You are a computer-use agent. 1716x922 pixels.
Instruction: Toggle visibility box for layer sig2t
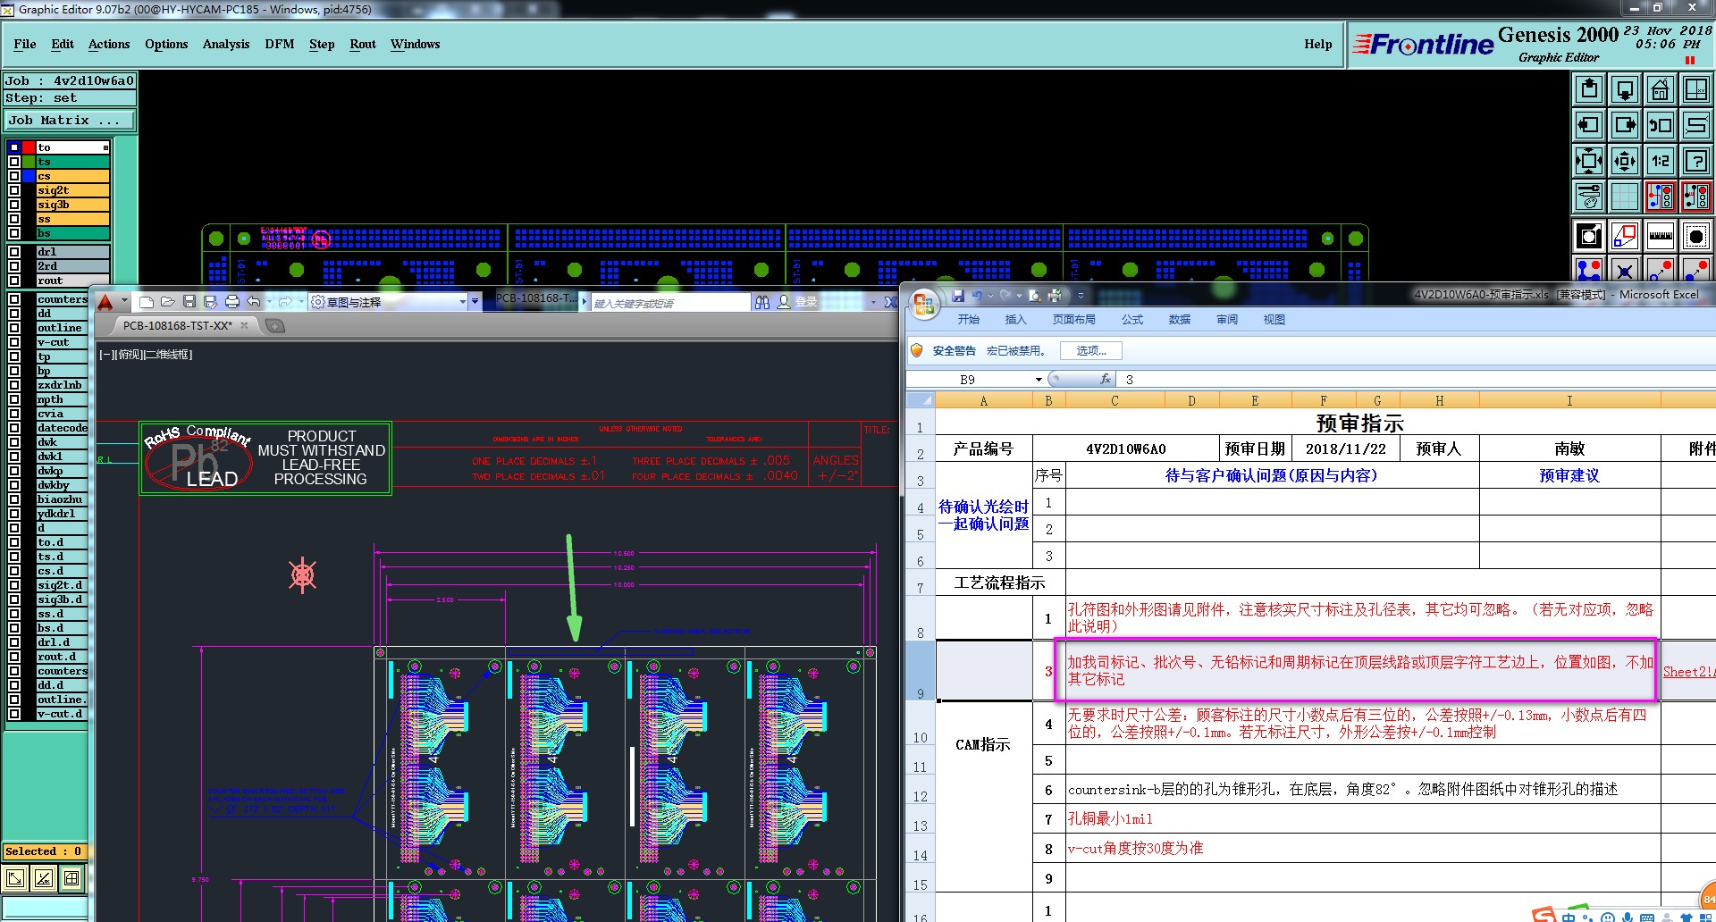pos(14,190)
